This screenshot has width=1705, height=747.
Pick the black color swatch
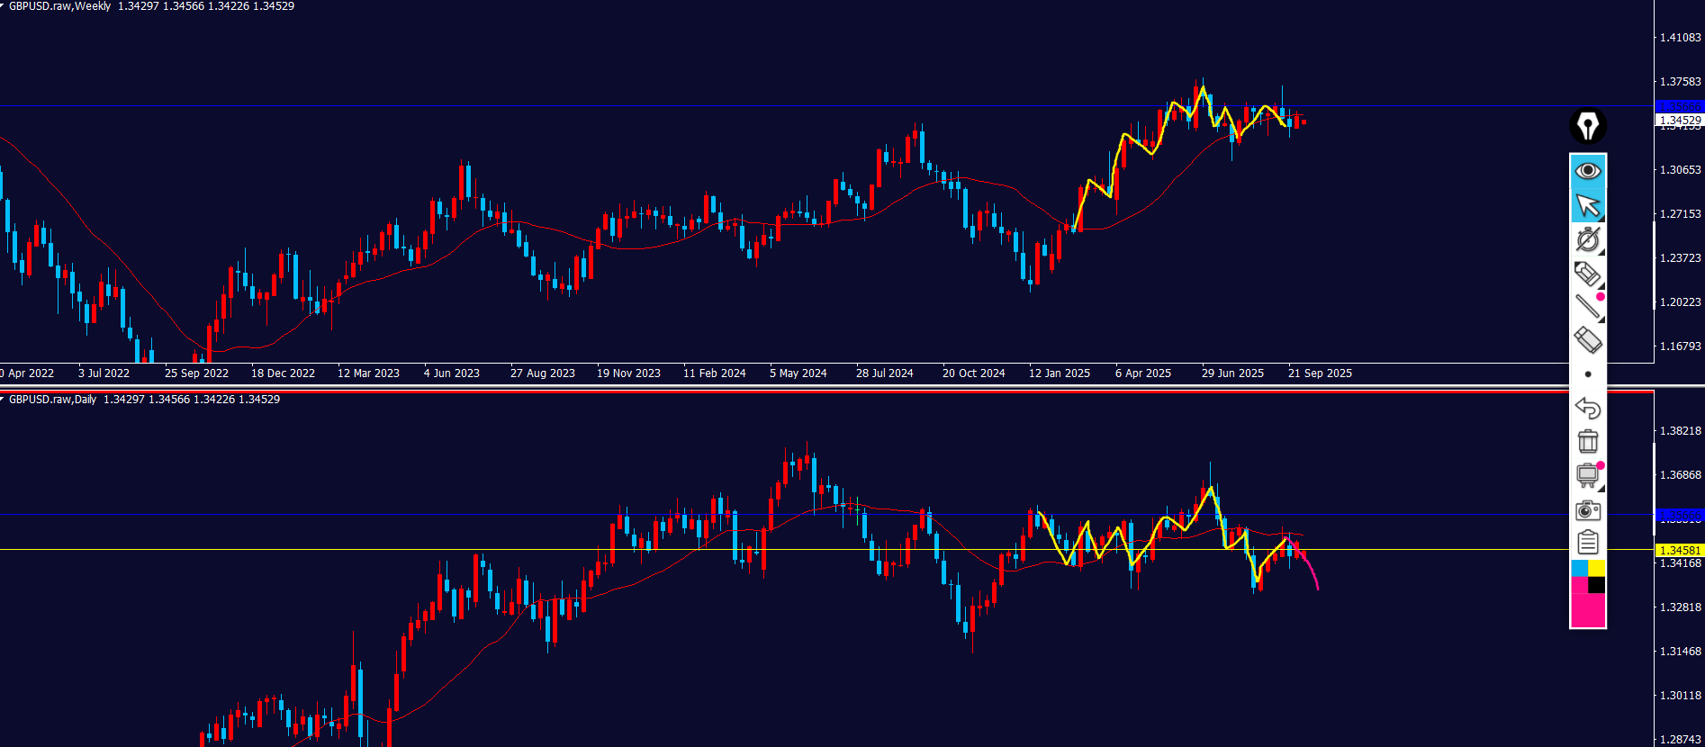(1597, 585)
